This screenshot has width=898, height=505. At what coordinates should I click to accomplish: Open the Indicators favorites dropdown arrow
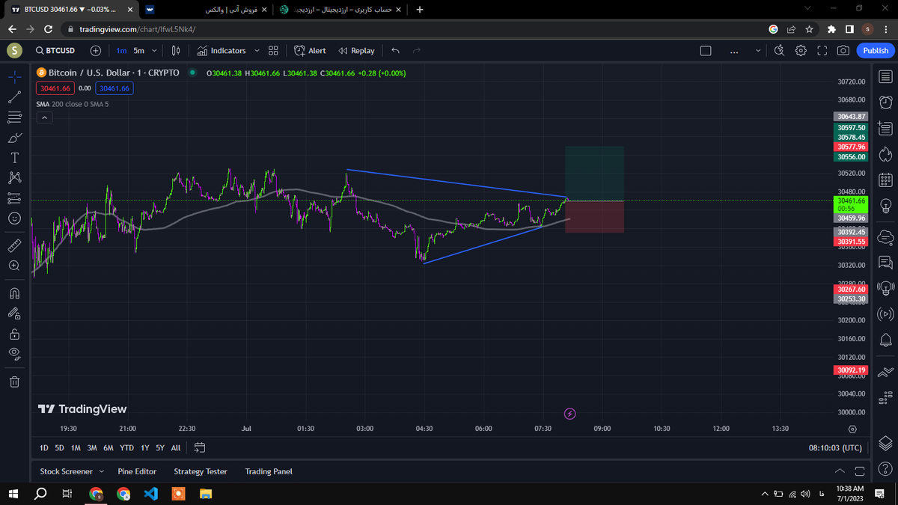click(257, 51)
